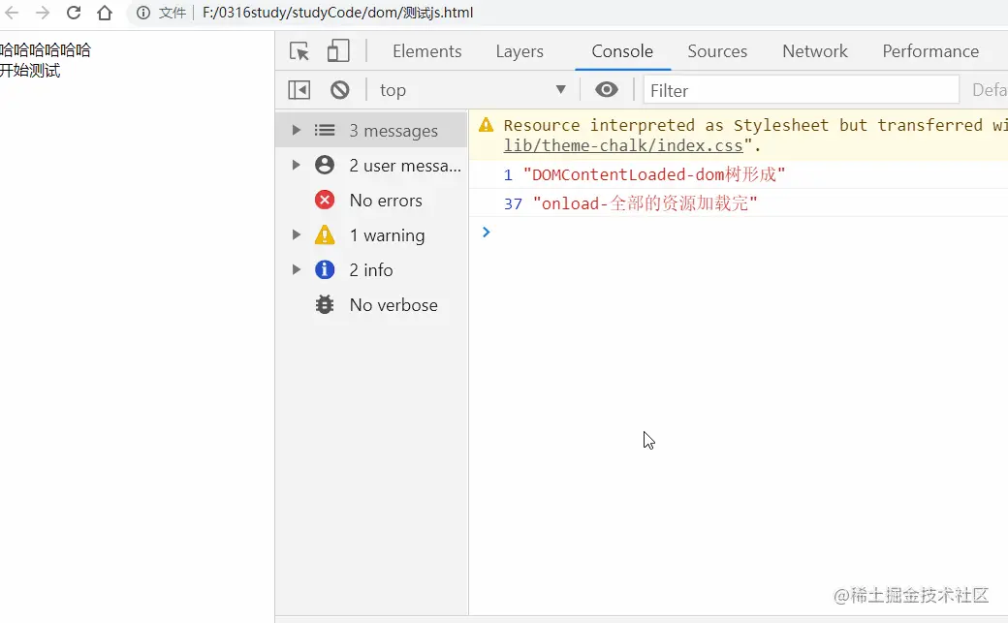This screenshot has height=623, width=1008.
Task: Expand the 3 messages group
Action: point(297,129)
